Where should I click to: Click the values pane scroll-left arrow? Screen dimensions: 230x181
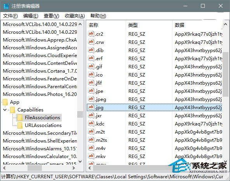[90, 168]
